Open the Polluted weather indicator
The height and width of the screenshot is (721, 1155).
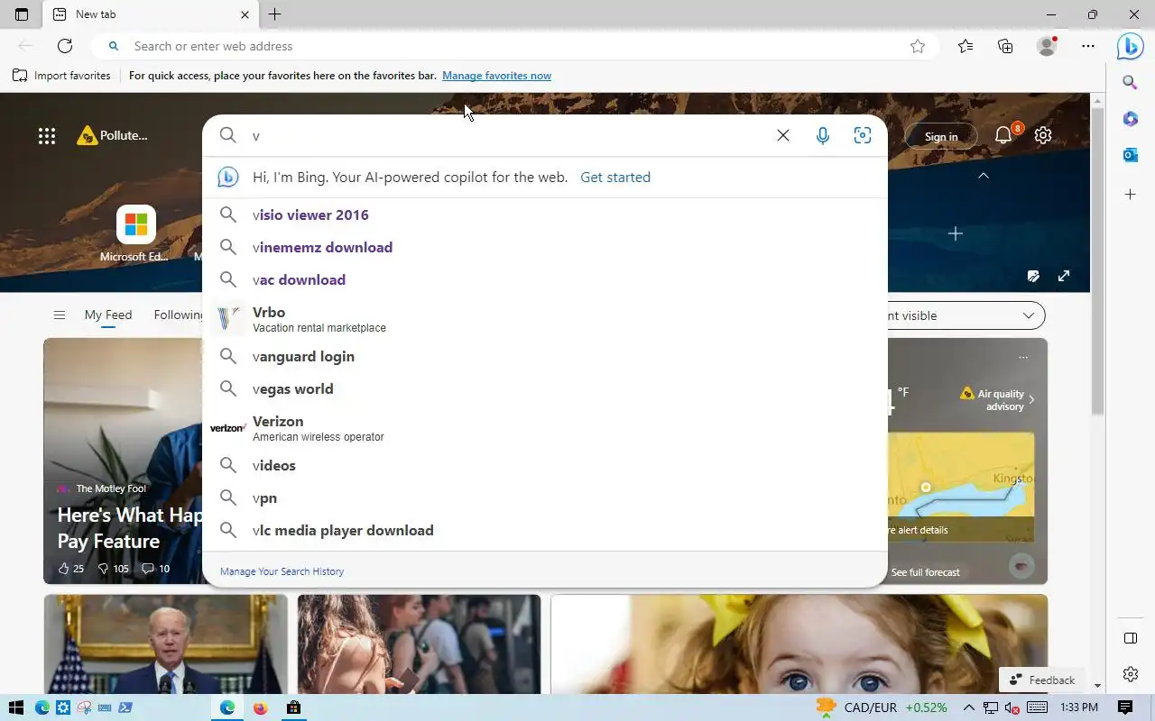113,136
